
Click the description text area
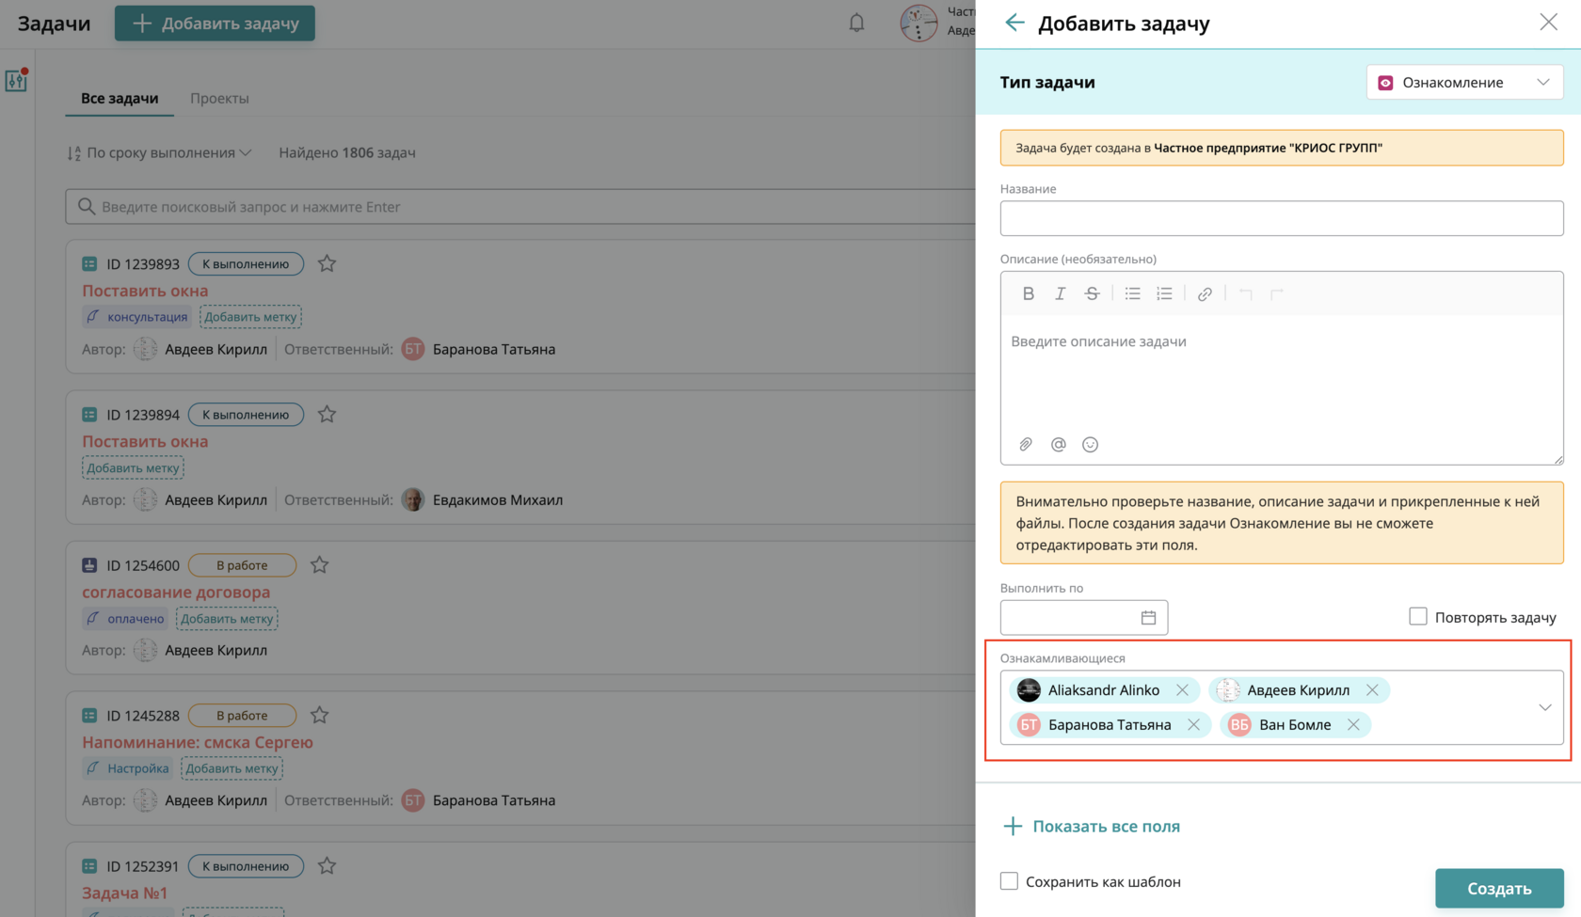(x=1282, y=372)
